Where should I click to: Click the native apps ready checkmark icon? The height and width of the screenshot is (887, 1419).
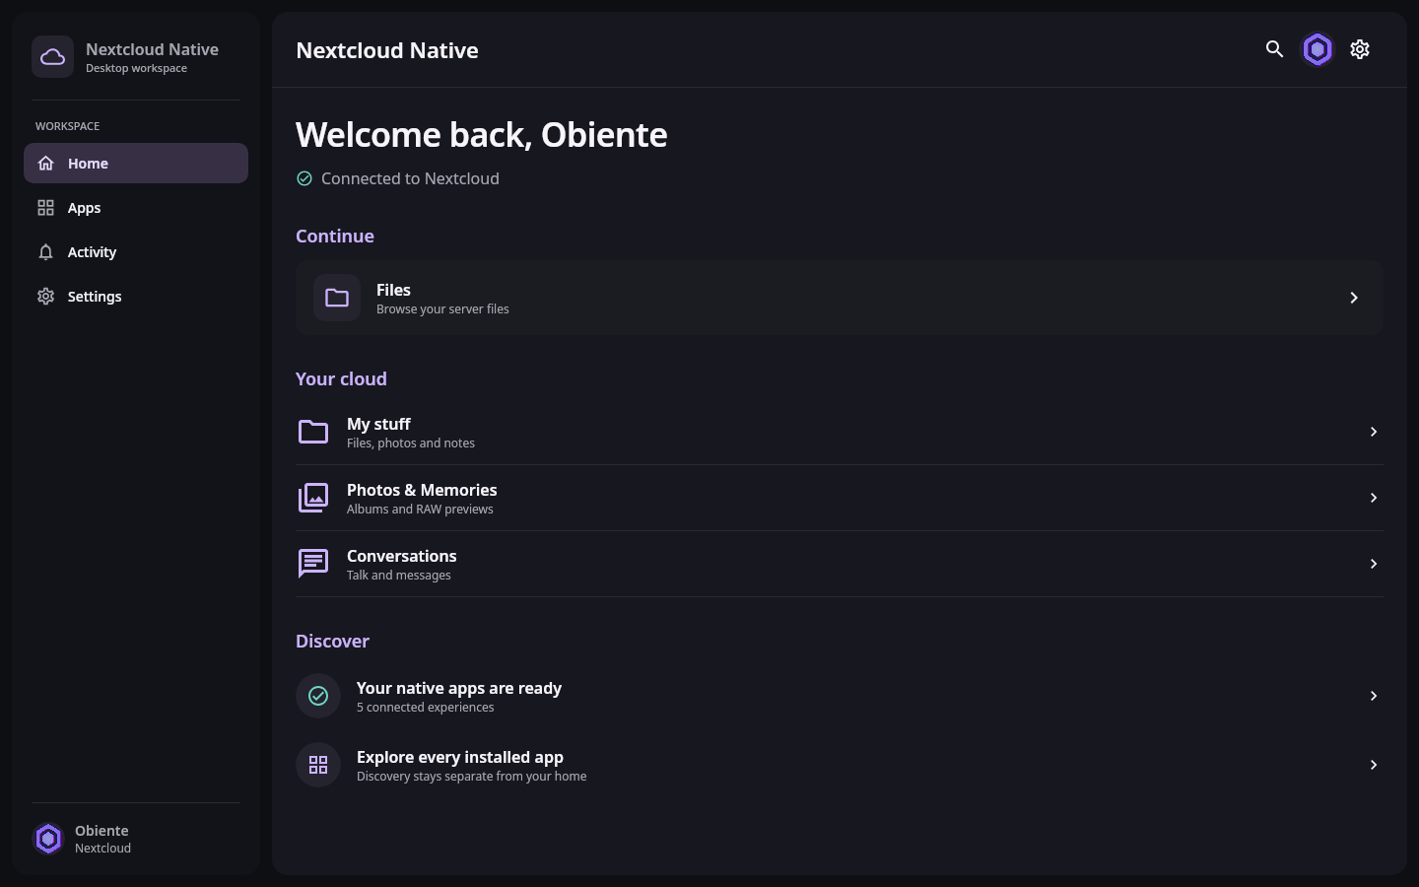coord(318,696)
